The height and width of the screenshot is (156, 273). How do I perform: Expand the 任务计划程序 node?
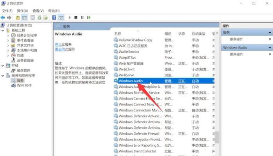pos(8,35)
